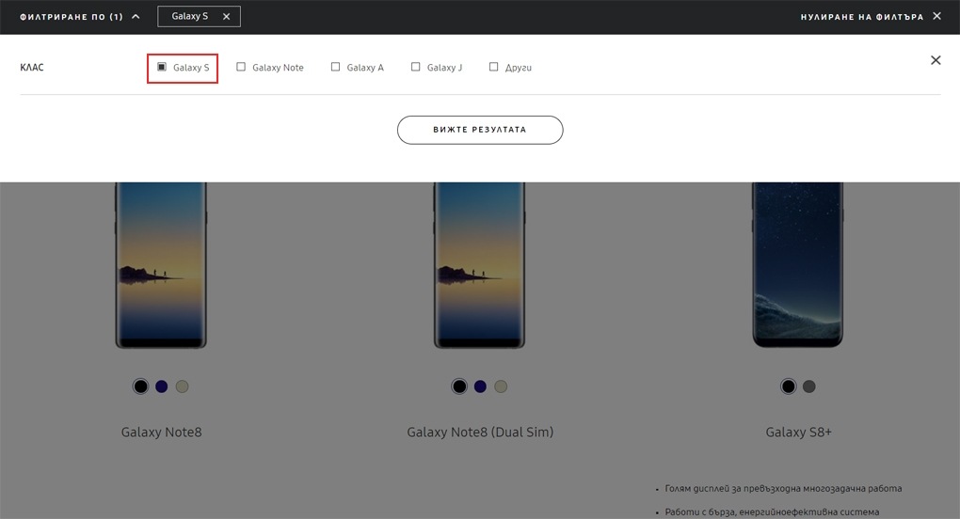Select black color for Galaxy Note8
This screenshot has height=519, width=960.
click(x=141, y=386)
